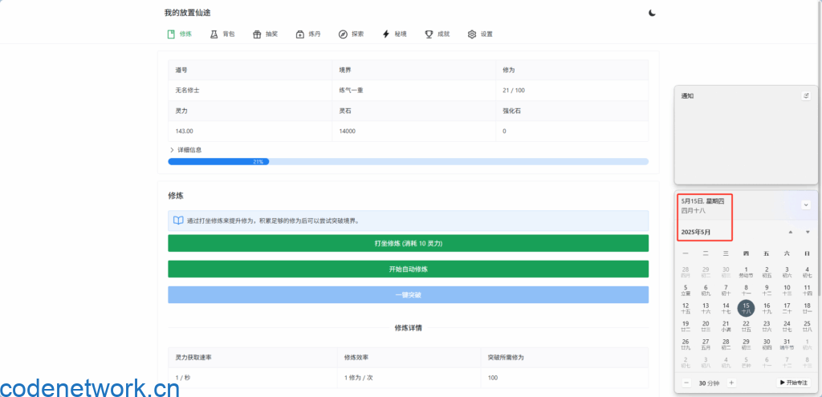Image resolution: width=822 pixels, height=397 pixels.
Task: Open the 设置 tab
Action: [x=480, y=34]
